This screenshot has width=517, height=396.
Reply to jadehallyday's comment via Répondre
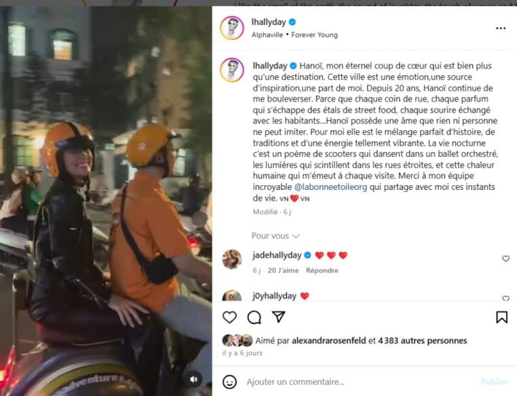tap(322, 271)
